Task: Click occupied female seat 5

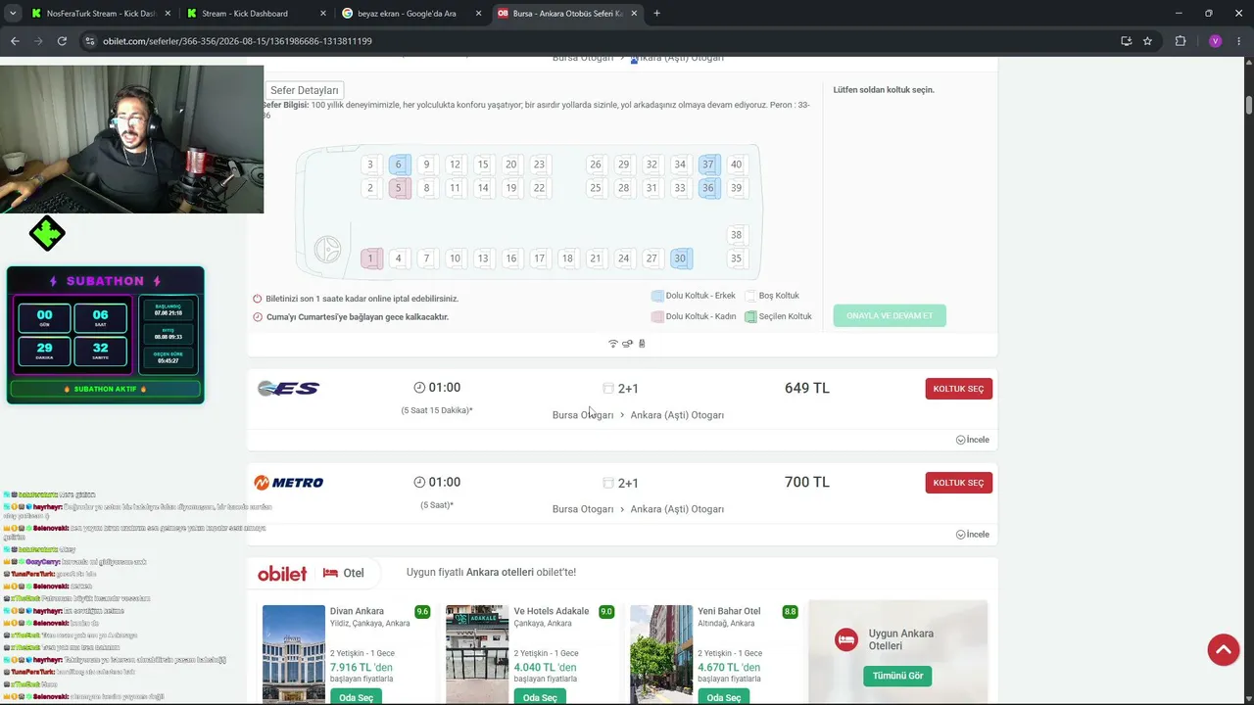Action: (399, 188)
